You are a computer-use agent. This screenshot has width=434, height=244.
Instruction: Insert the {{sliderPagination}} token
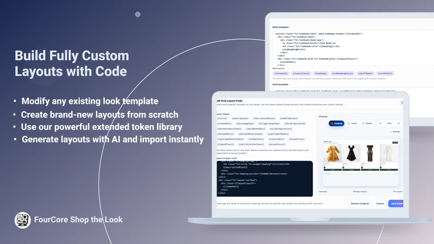click(280, 129)
